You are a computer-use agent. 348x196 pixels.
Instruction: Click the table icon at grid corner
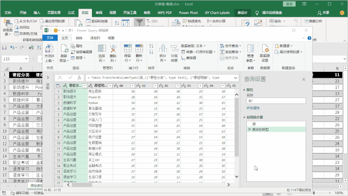[58, 85]
